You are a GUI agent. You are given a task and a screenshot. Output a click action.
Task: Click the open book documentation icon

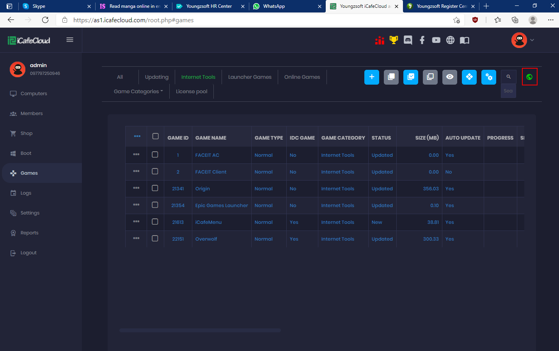(464, 40)
